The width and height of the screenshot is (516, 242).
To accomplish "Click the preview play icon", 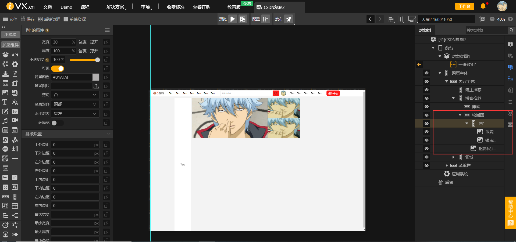I will click(x=233, y=19).
